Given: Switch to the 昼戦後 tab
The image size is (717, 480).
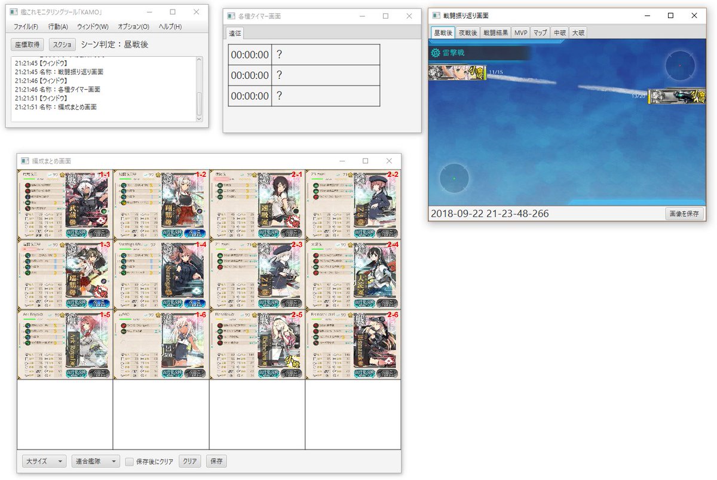Looking at the screenshot, I should point(443,32).
